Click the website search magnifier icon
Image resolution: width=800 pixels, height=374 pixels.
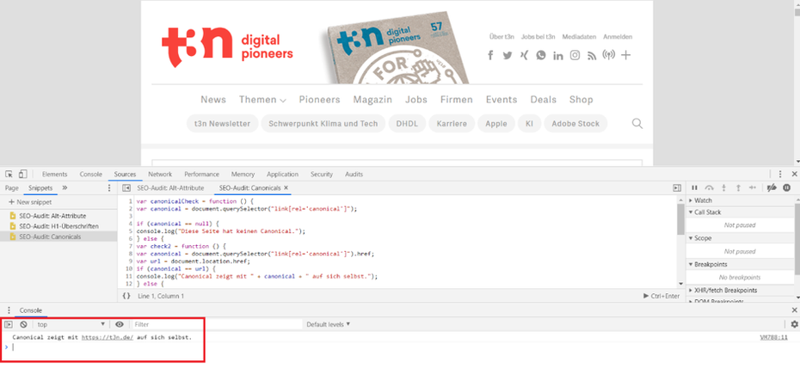[x=637, y=124]
